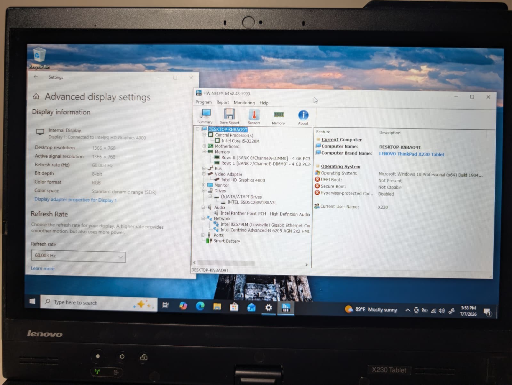Open the Windows Start menu
The image size is (512, 385).
pyautogui.click(x=32, y=301)
